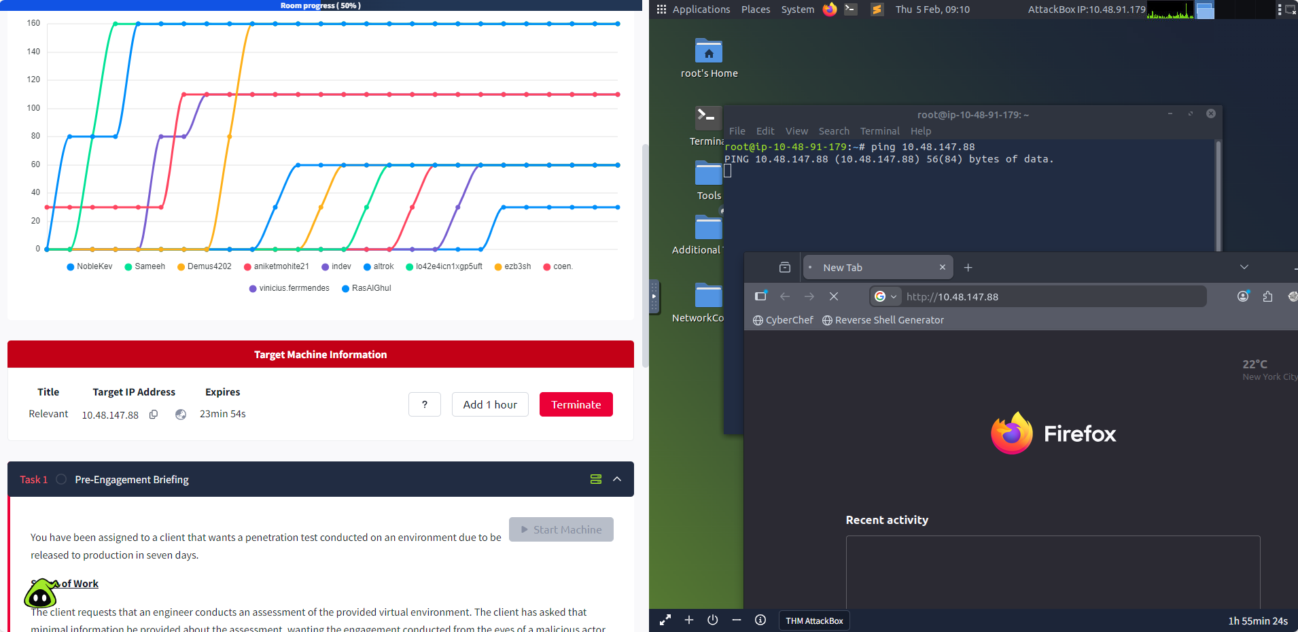Click the info icon in AttackBox toolbar

point(760,620)
